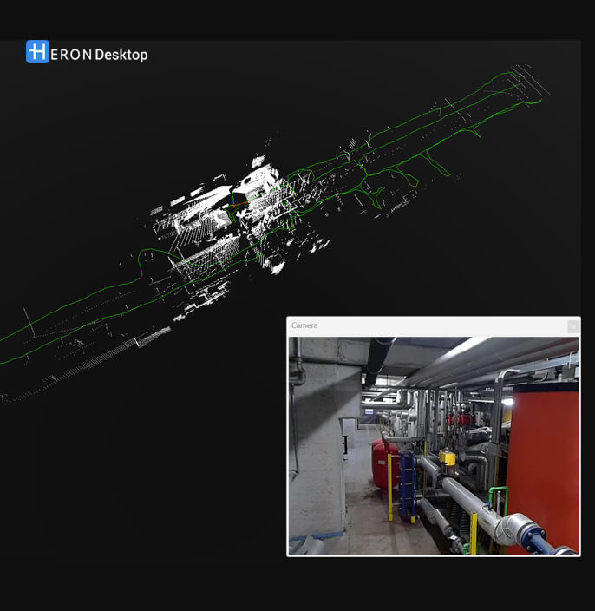Click the HERON Desktop title text
Image resolution: width=595 pixels, height=611 pixels.
point(99,55)
